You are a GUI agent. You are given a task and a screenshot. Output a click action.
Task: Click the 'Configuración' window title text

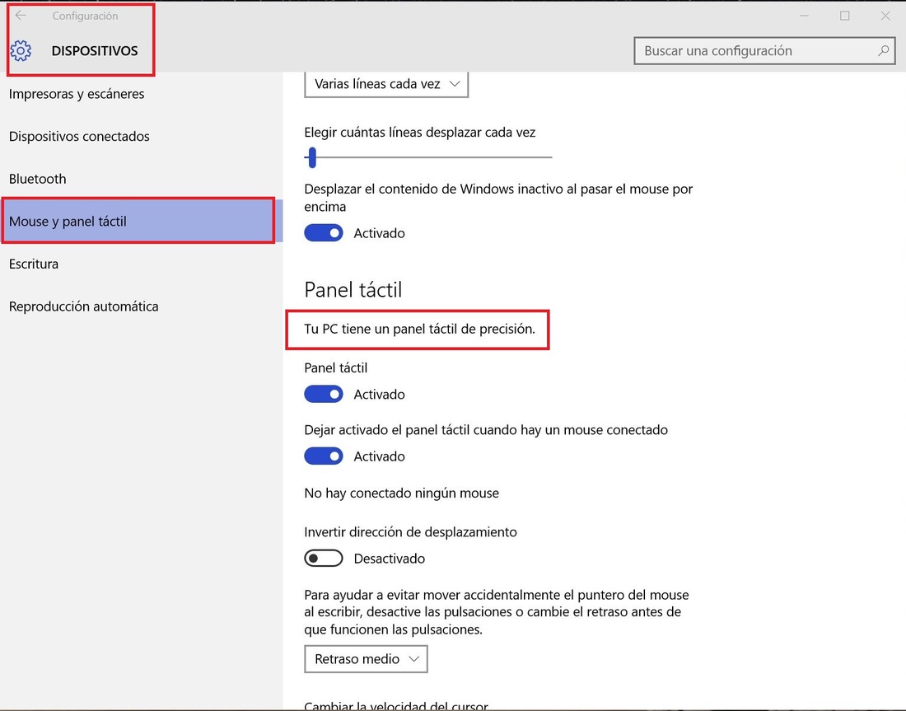point(85,16)
